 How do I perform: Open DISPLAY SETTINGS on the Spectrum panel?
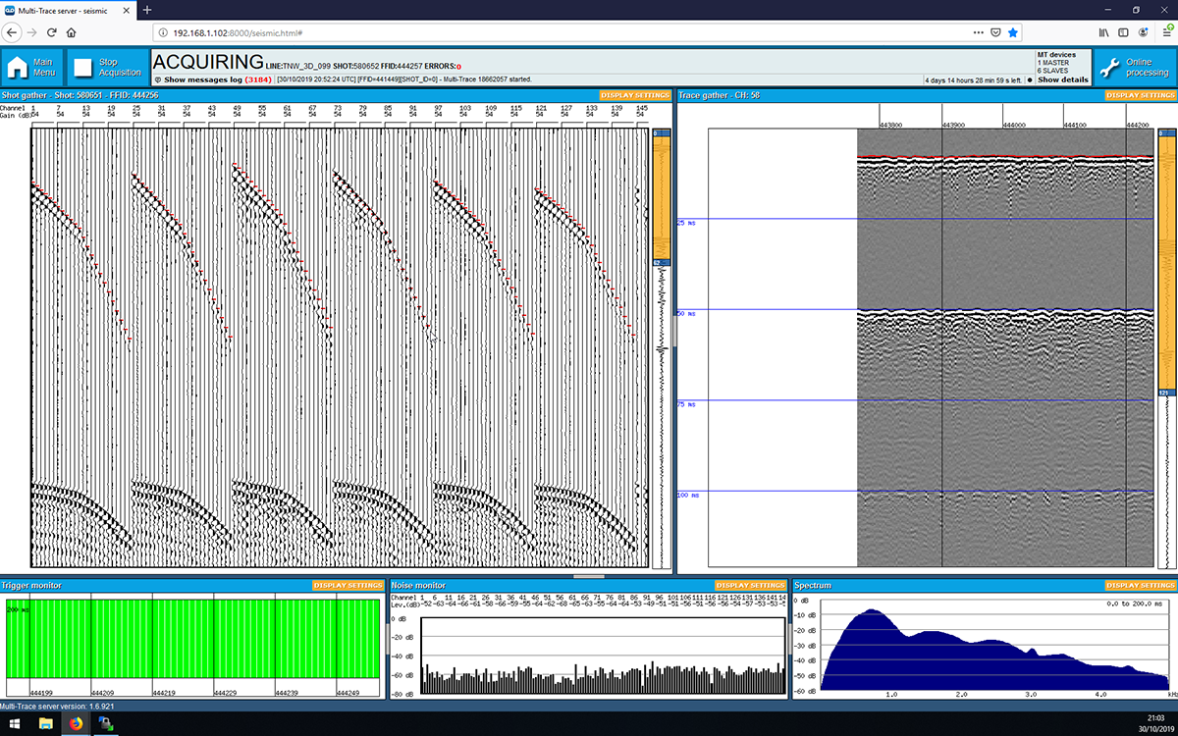click(x=1140, y=584)
